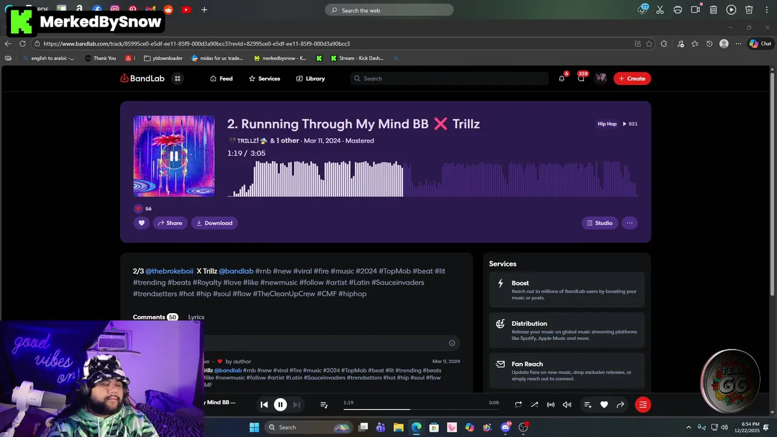Reload the page in the browser
This screenshot has height=437, width=777.
pos(22,44)
